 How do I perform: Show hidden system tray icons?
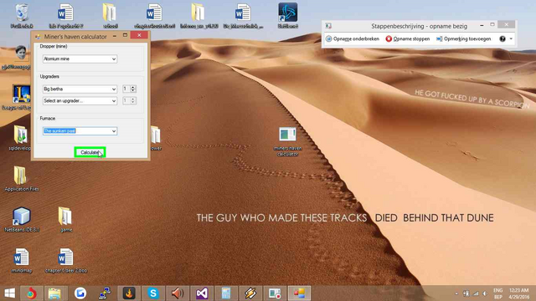click(456, 293)
